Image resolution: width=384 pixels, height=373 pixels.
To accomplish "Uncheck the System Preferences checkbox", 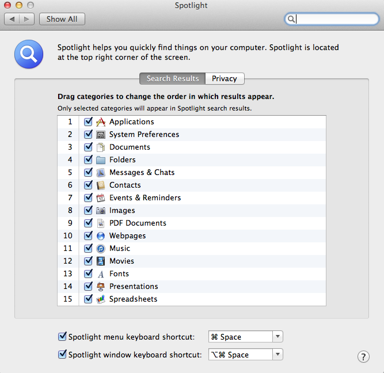I will [x=88, y=134].
